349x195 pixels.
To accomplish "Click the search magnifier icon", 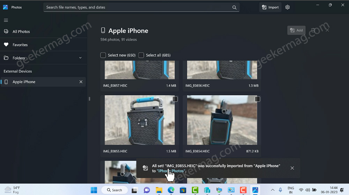I will 235,7.
